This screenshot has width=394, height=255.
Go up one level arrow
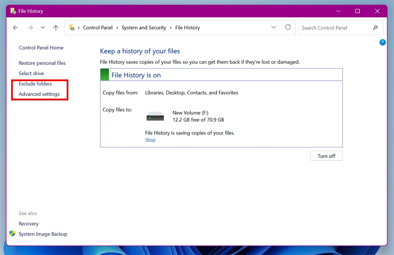click(56, 28)
